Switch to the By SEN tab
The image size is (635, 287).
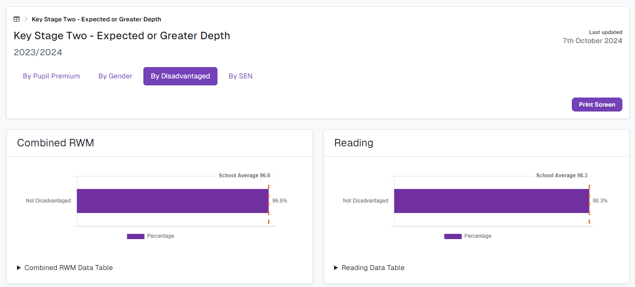[x=241, y=76]
